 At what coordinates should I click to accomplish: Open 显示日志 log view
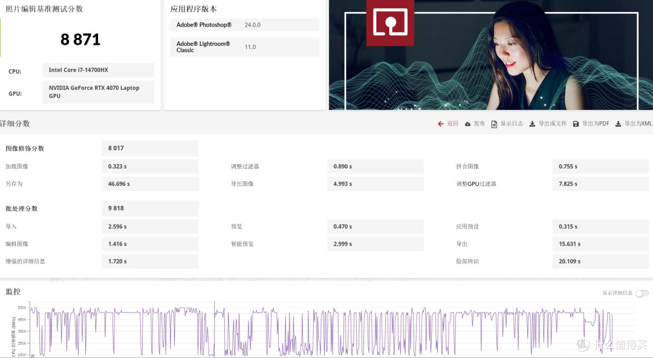(512, 124)
